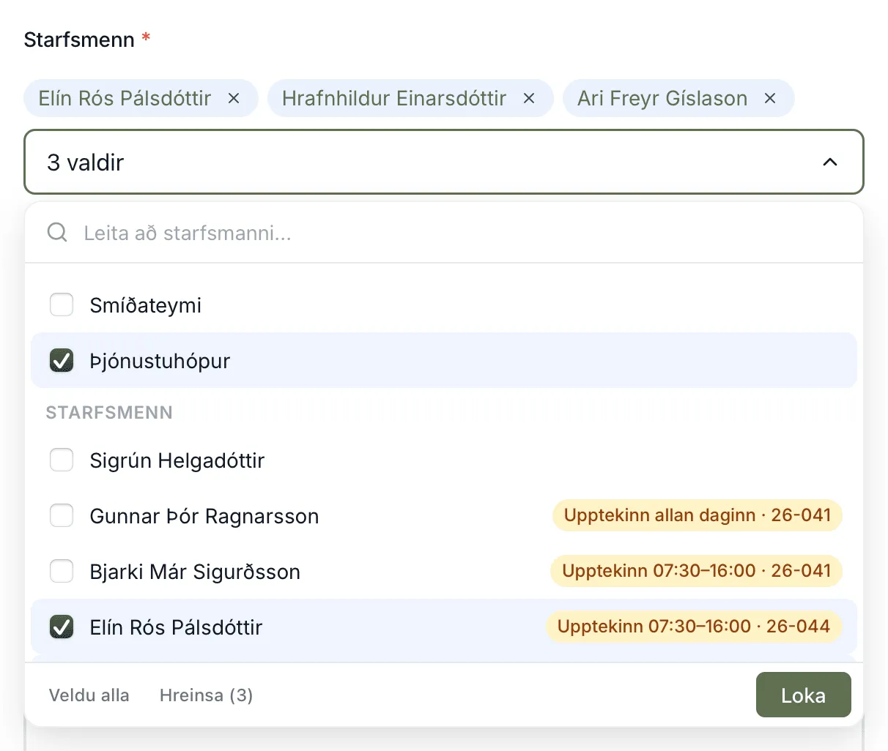Click the Smíðateymi group label
The height and width of the screenshot is (751, 888).
(145, 305)
